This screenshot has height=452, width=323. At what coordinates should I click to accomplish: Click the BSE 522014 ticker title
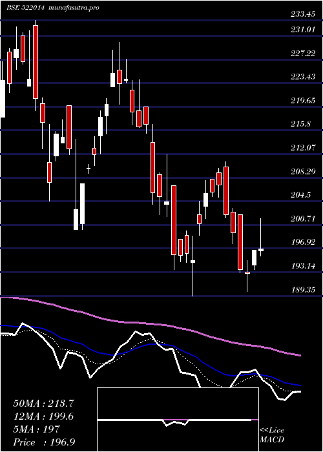point(26,8)
